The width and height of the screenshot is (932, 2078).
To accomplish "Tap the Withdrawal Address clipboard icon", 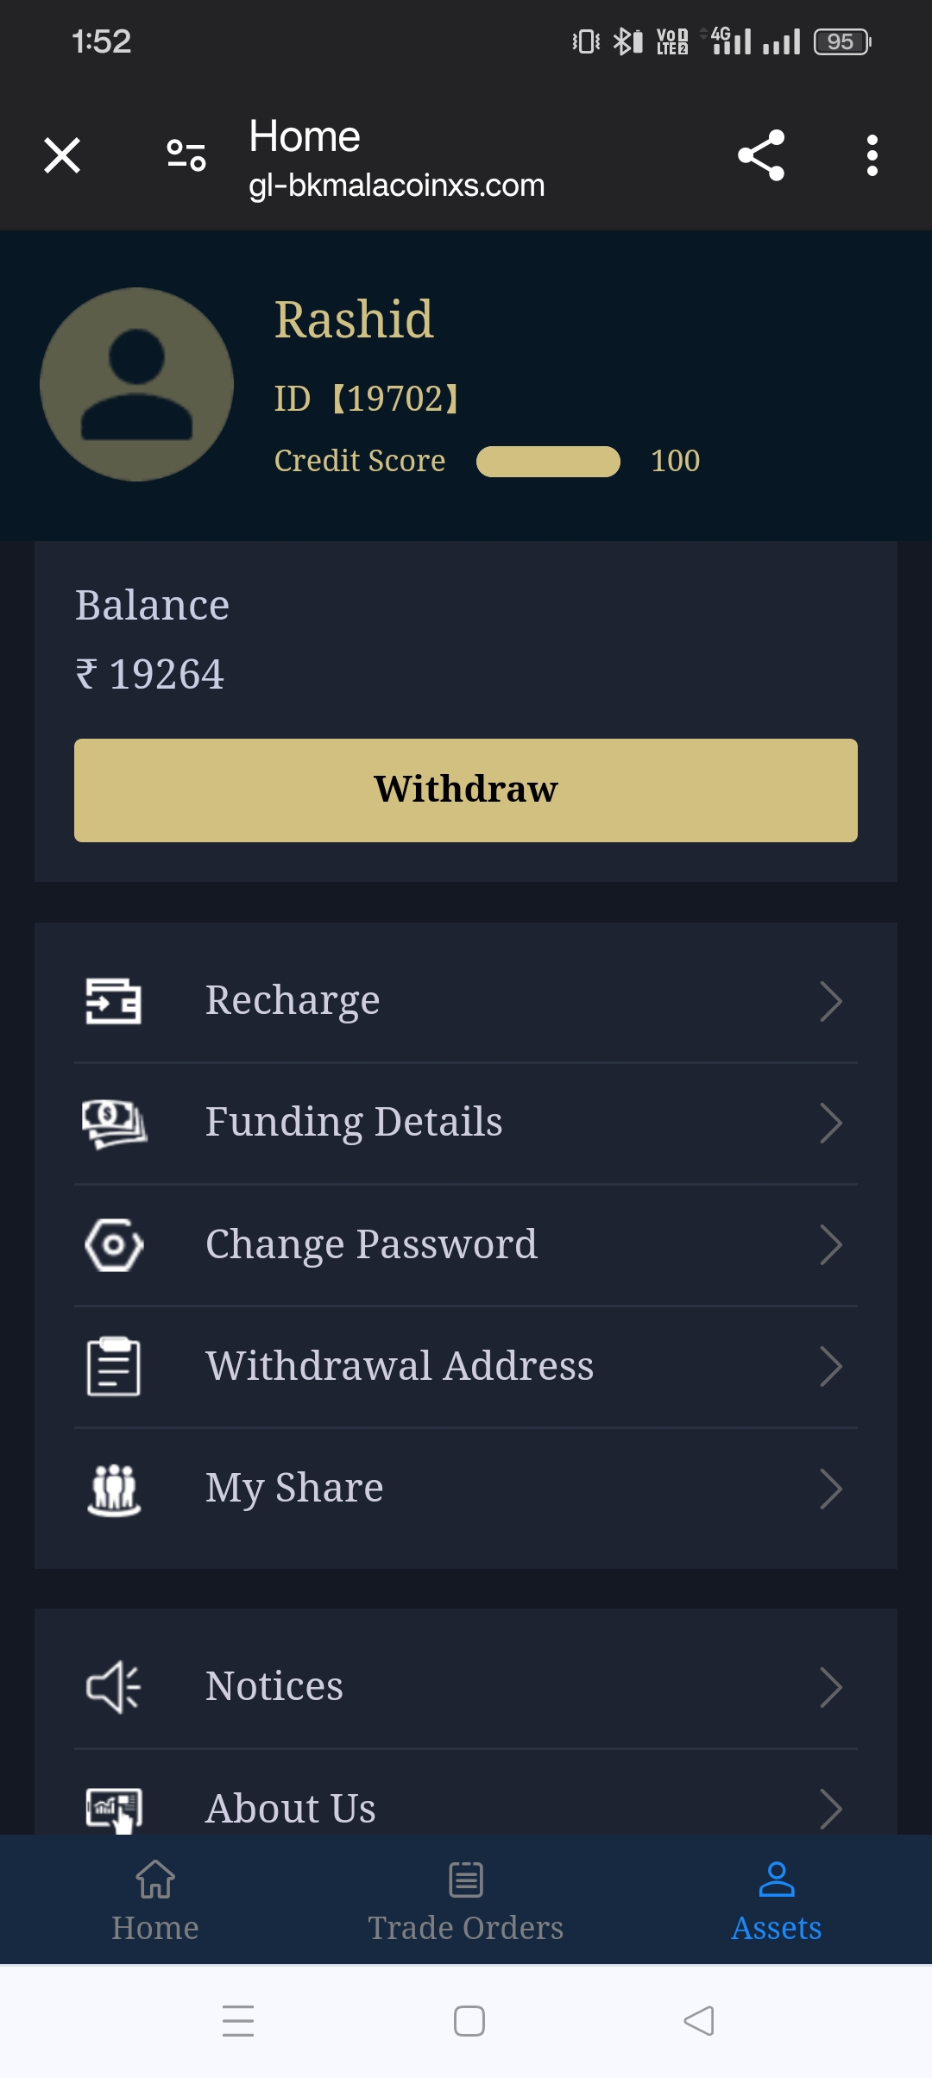I will [113, 1366].
